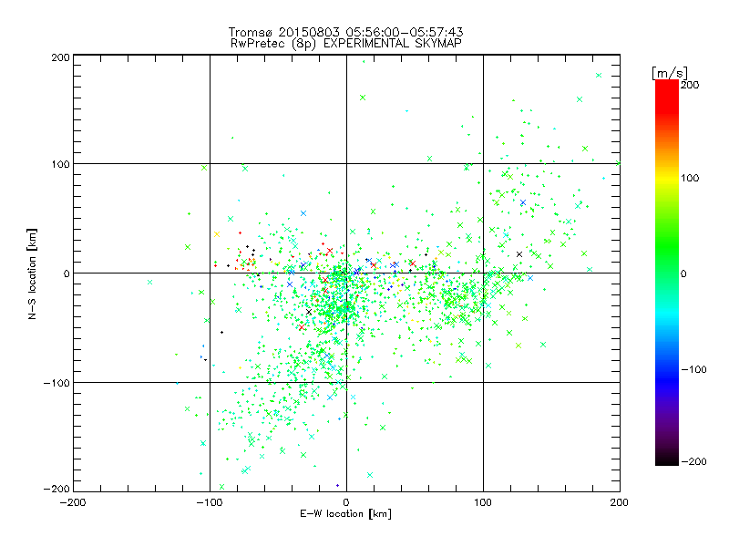Click the 'E-W location [km]' axis label
The height and width of the screenshot is (547, 729).
coord(345,513)
